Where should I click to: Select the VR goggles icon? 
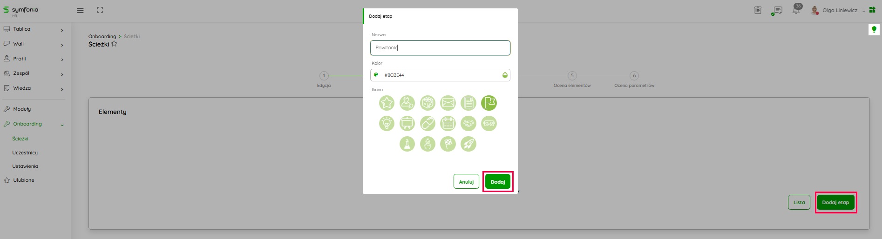(489, 124)
